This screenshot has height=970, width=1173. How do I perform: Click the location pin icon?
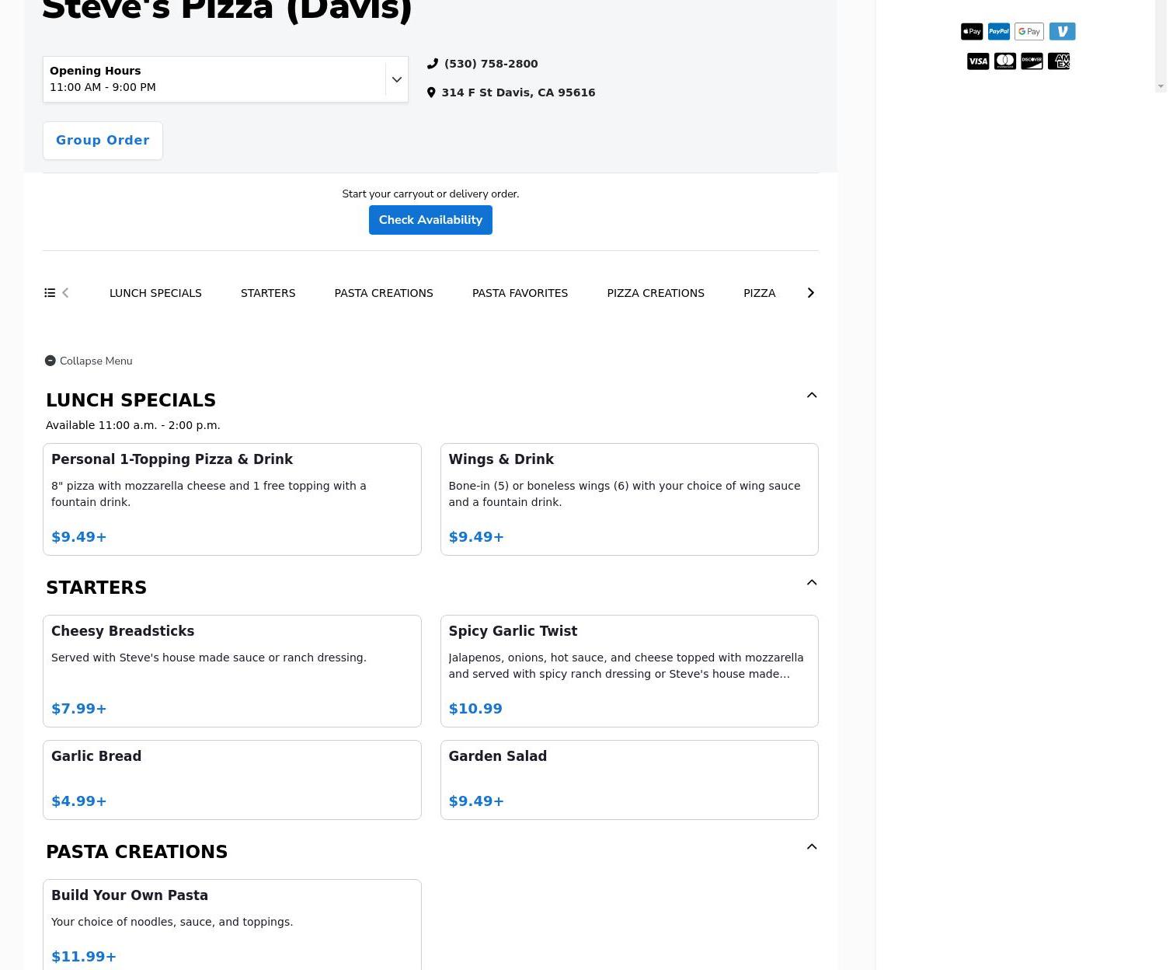431,92
